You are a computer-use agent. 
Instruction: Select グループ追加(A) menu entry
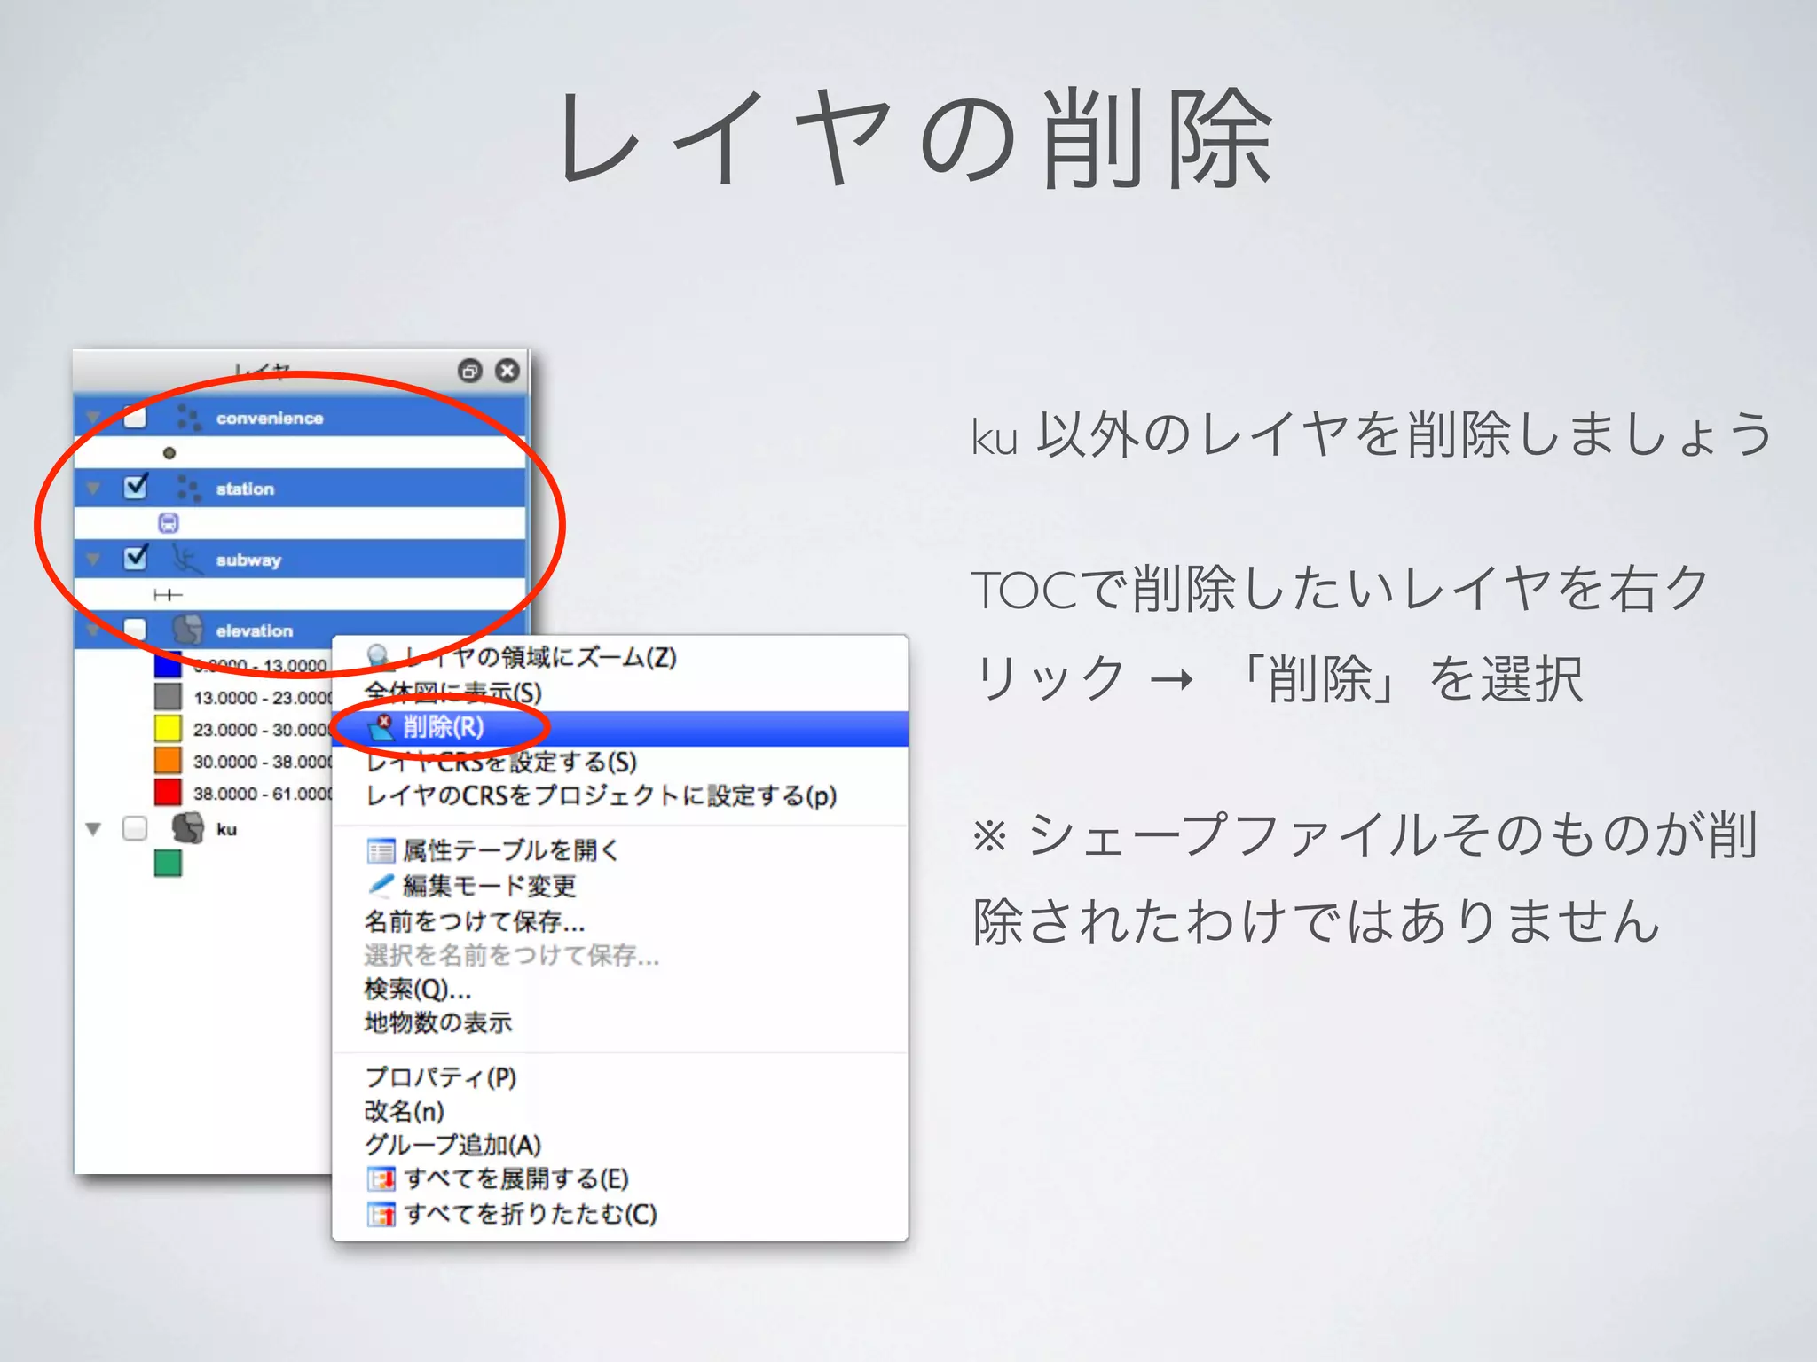pos(620,1145)
